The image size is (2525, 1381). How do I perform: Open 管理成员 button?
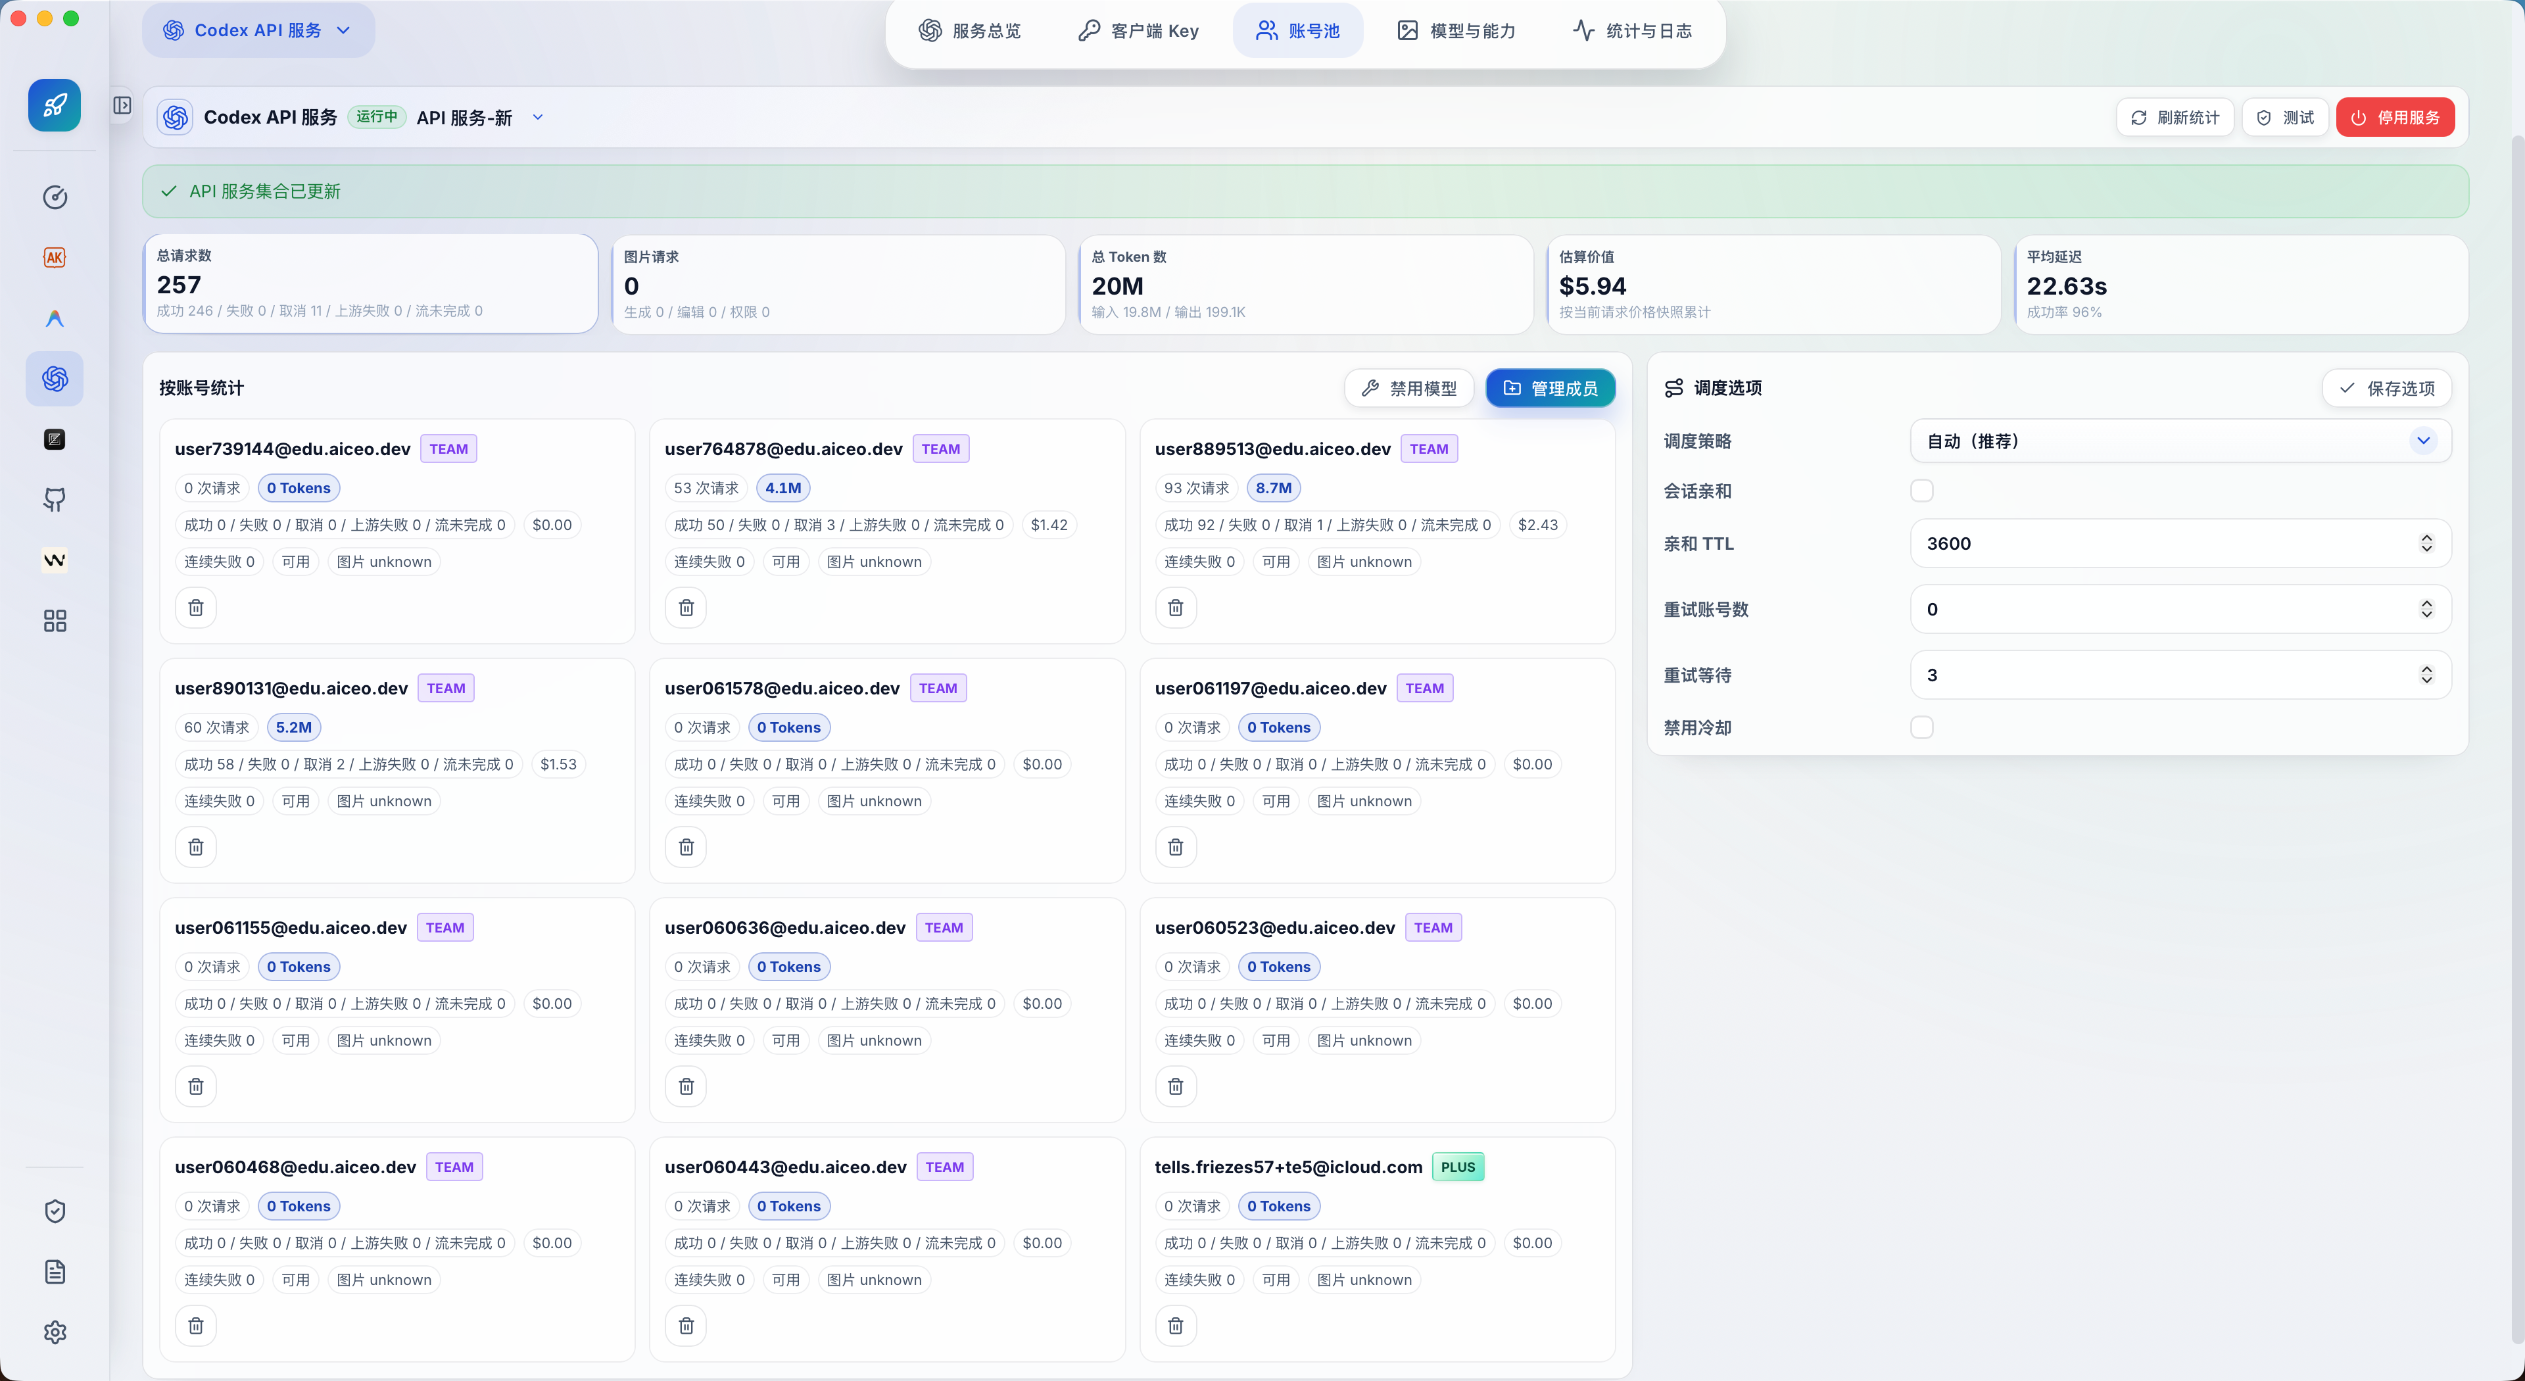click(1551, 388)
